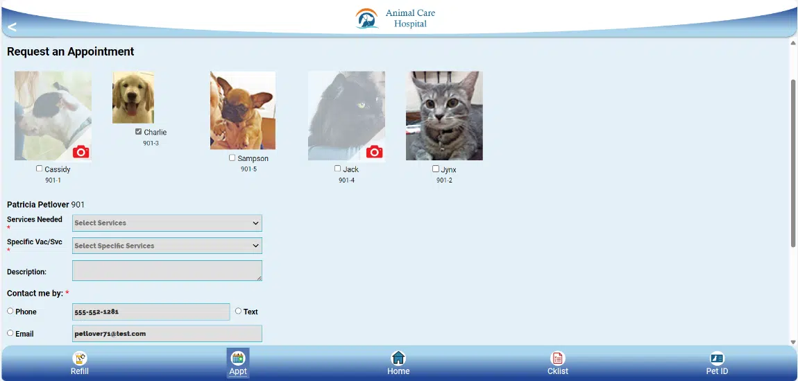Uncheck the Charlie checkbox
Viewport: 798px width, 381px height.
point(139,132)
